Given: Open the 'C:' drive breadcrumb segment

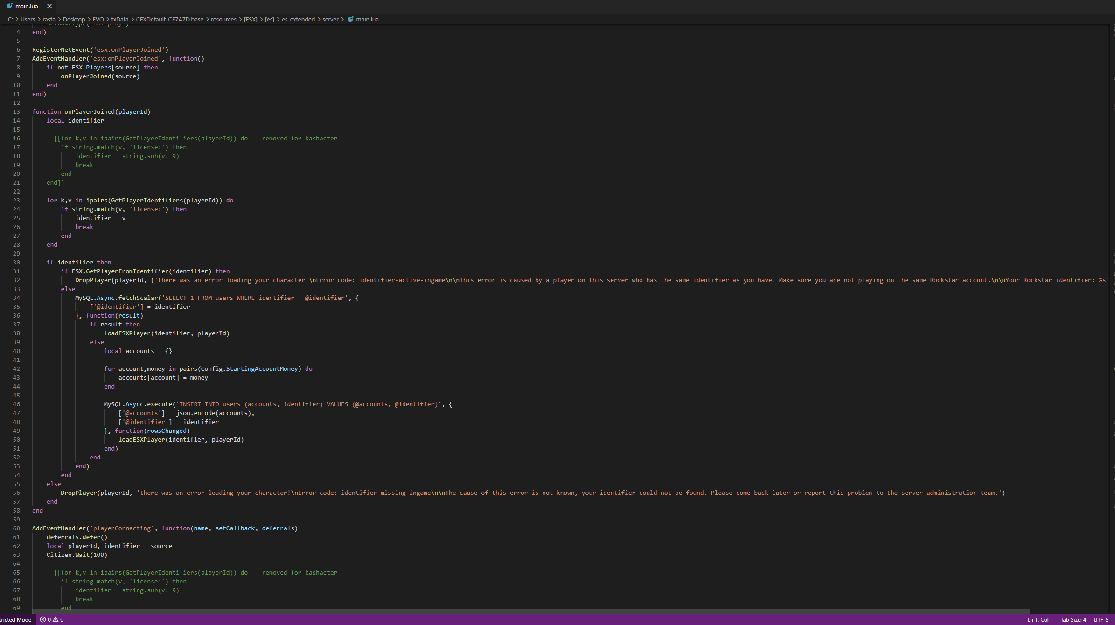Looking at the screenshot, I should point(10,19).
